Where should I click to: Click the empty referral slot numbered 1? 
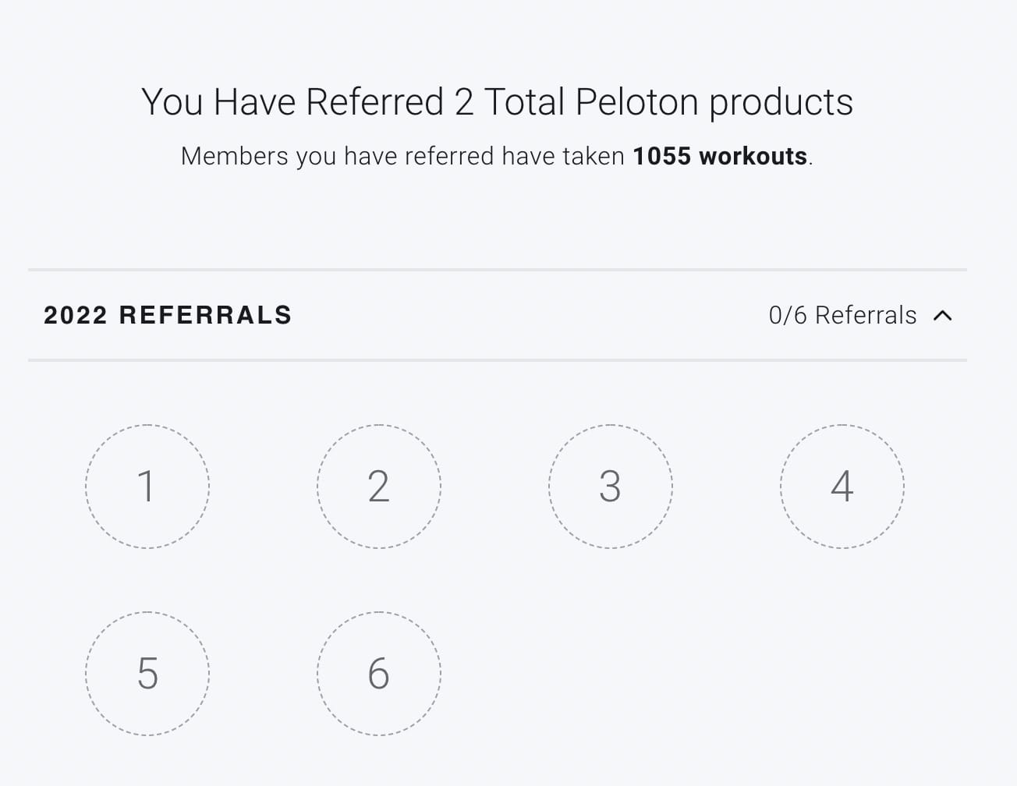click(x=147, y=487)
